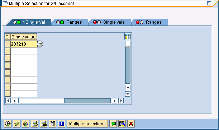Click the vertical scrollbar down arrow

coord(128,94)
